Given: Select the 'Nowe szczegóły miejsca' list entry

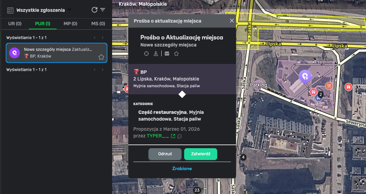Looking at the screenshot, I should (57, 53).
